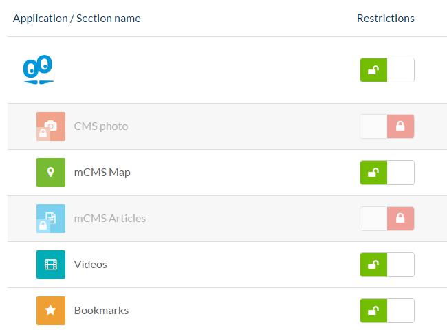Toggle the Bookmarks restriction switch
The width and height of the screenshot is (447, 332).
[387, 311]
